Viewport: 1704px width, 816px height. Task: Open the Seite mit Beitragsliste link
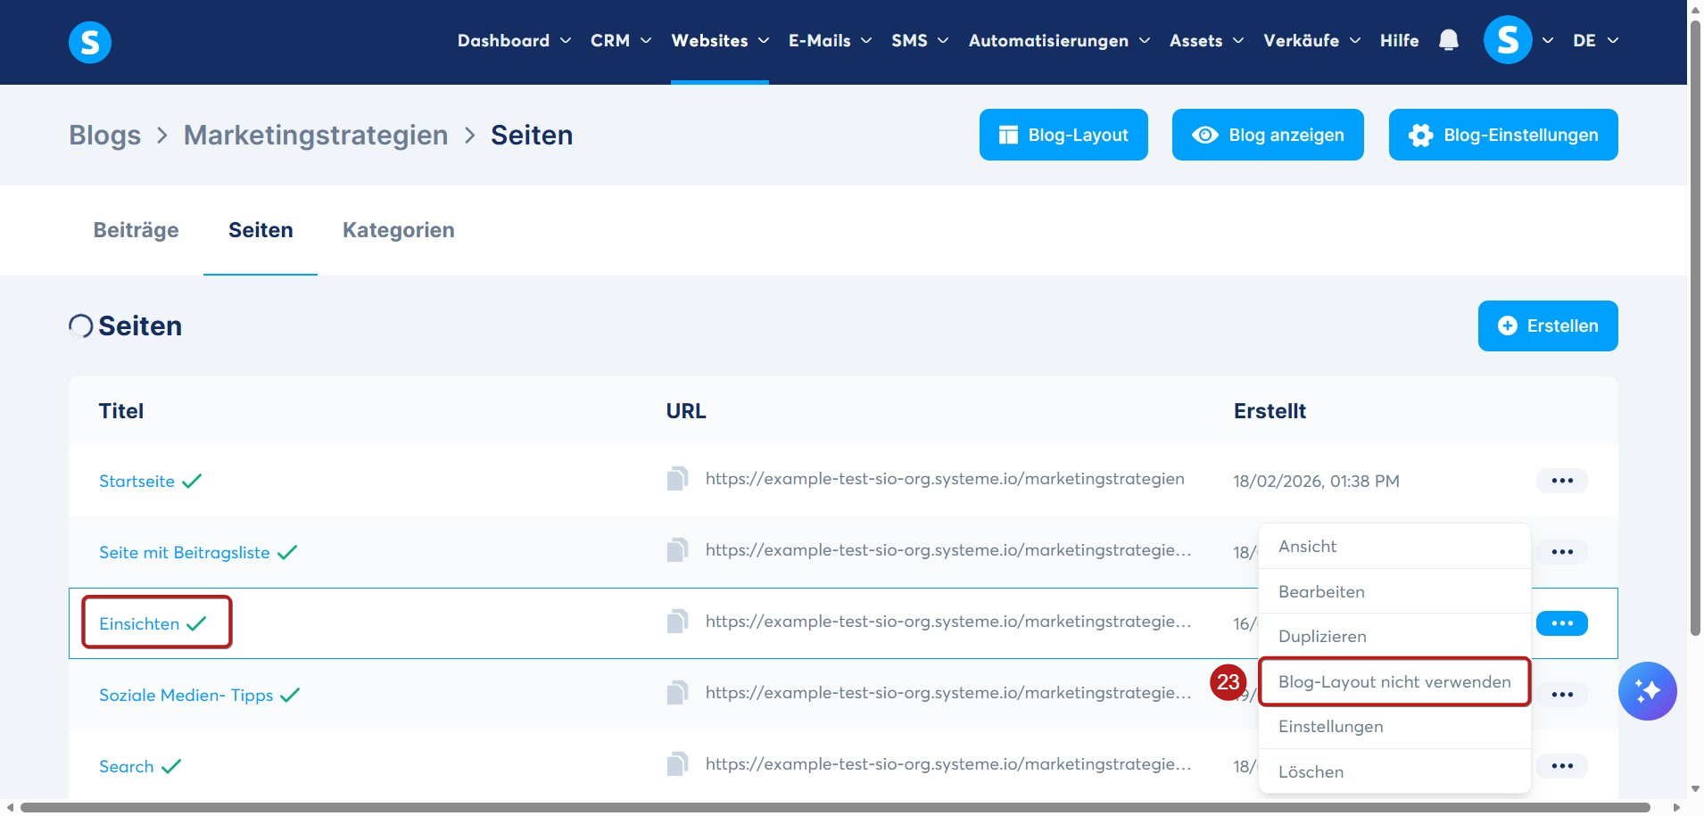(184, 553)
